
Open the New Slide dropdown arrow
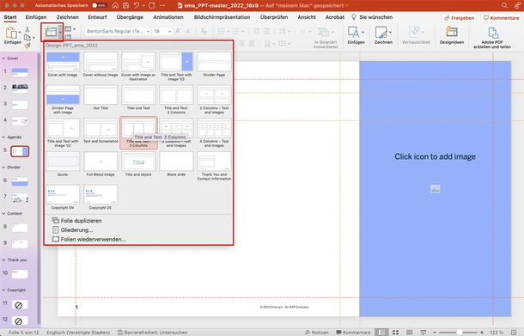click(60, 33)
